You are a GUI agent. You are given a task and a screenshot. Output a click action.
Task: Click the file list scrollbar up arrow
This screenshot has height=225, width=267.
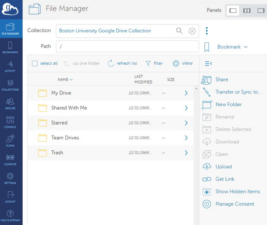196,89
